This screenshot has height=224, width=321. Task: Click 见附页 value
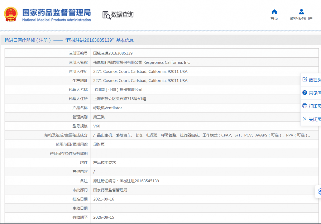tap(99, 144)
